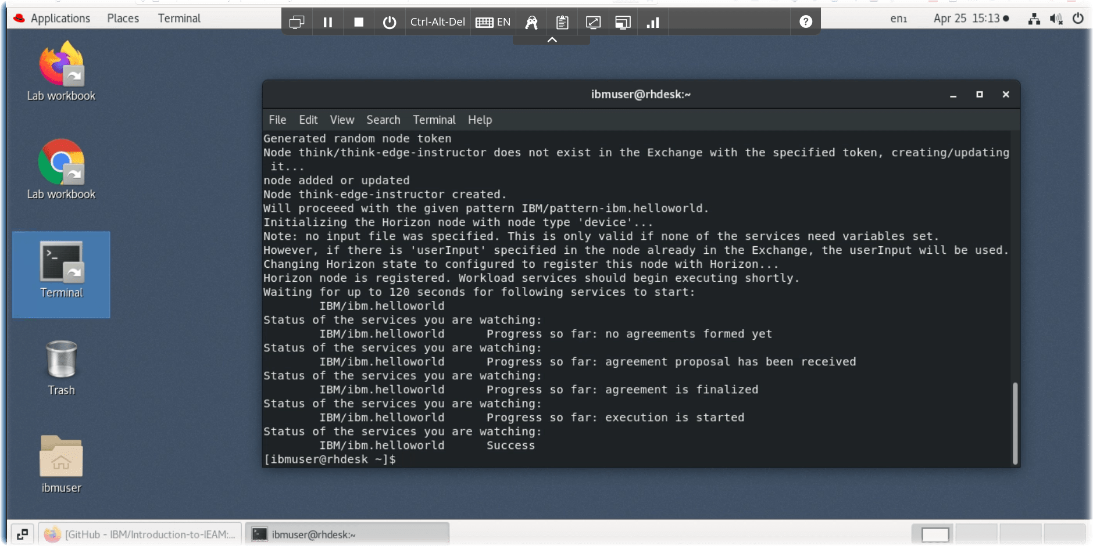Click 'agreement proposal has been received' text
The width and height of the screenshot is (1093, 546).
click(730, 362)
